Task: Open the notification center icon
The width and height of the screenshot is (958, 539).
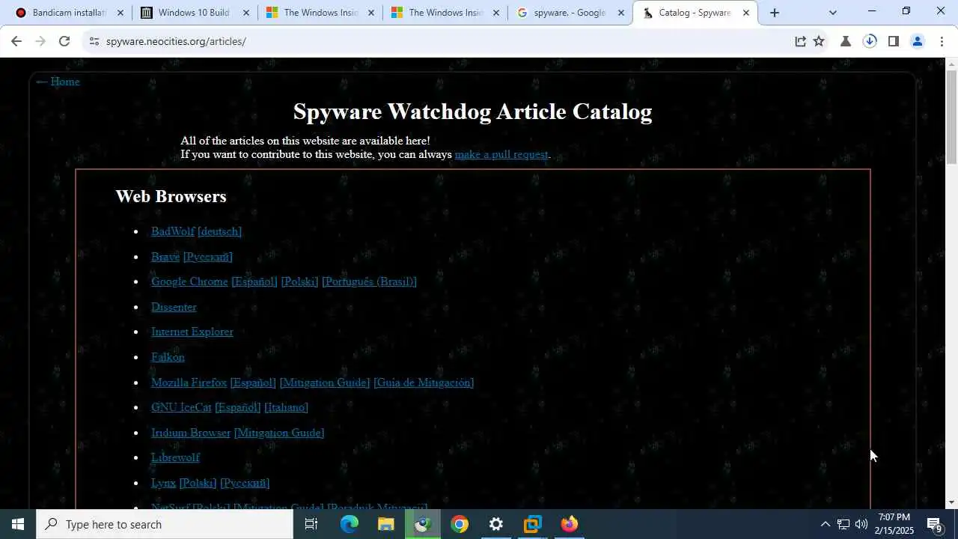Action: click(x=935, y=524)
